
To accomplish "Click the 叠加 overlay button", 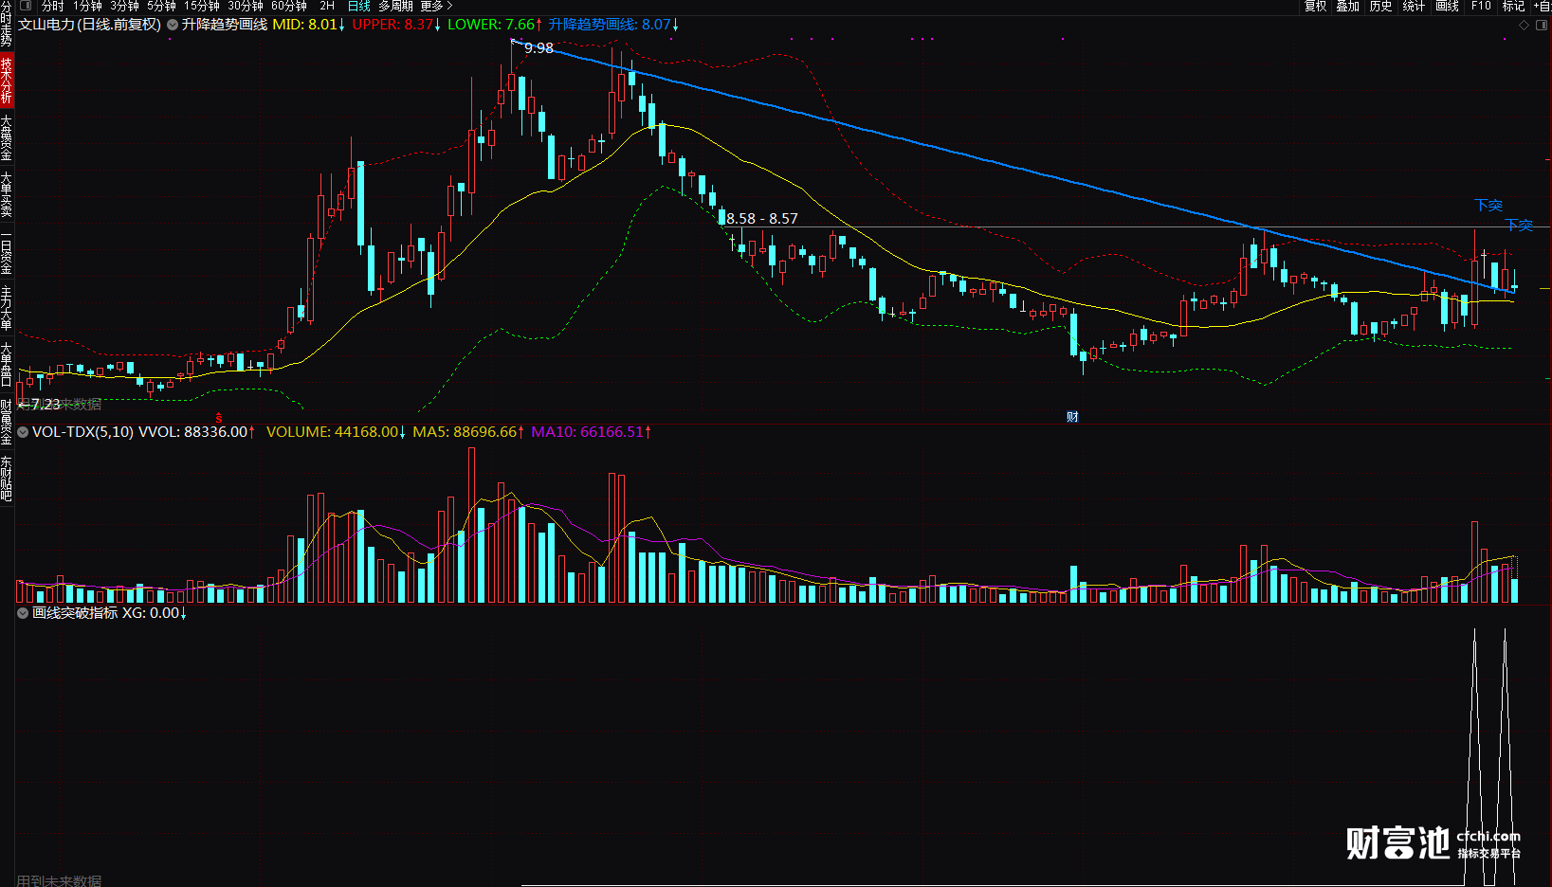I will pos(1348,6).
